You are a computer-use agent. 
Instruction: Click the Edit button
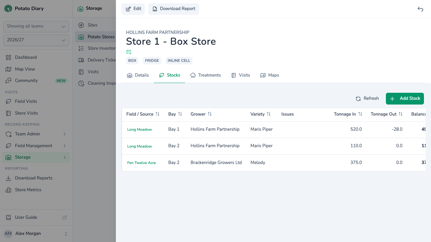133,9
